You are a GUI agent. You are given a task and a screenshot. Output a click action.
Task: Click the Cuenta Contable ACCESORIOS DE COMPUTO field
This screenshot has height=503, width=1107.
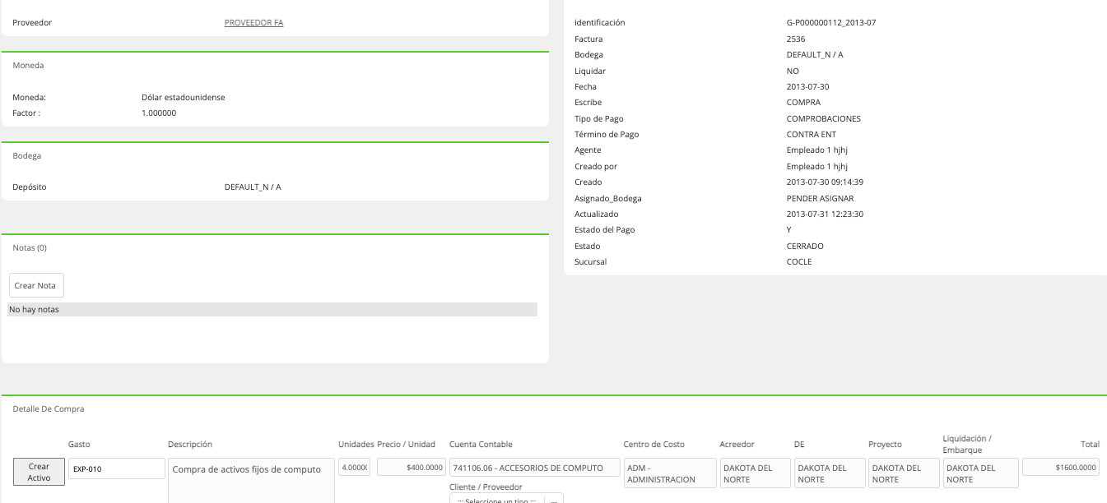click(534, 468)
